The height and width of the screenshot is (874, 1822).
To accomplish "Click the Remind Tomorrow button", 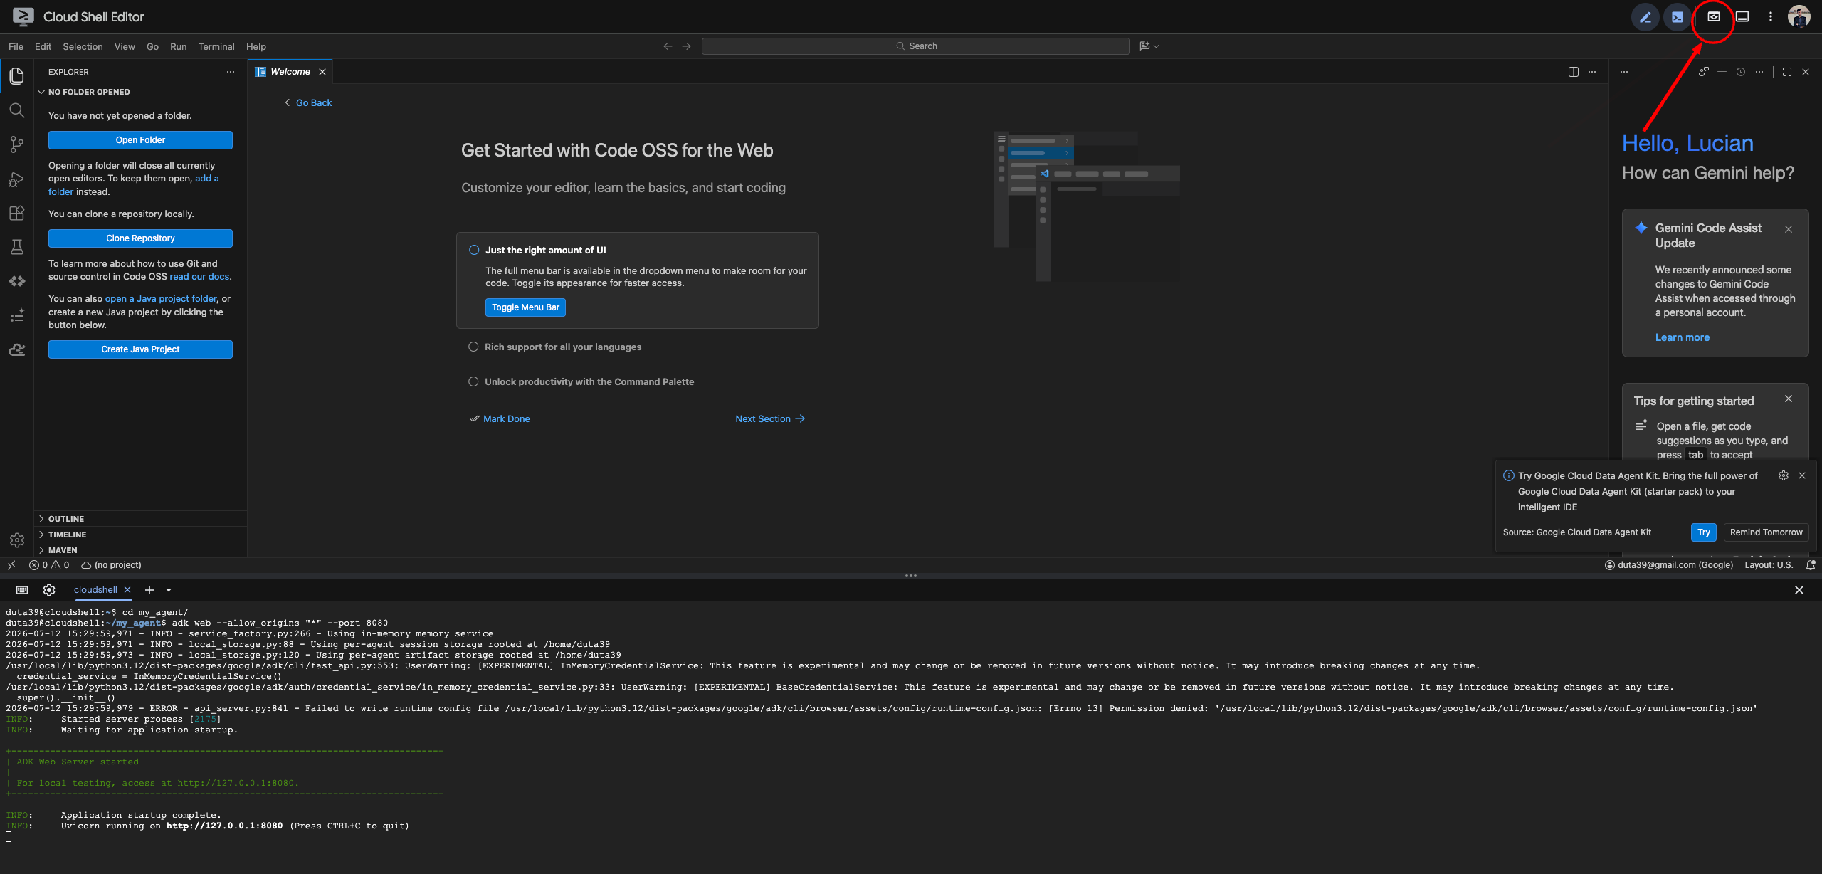I will (x=1766, y=532).
